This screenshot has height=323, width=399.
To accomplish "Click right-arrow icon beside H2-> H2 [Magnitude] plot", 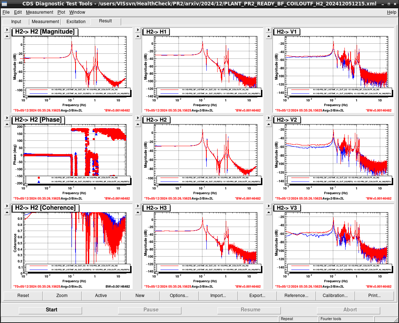I will 7,30.
